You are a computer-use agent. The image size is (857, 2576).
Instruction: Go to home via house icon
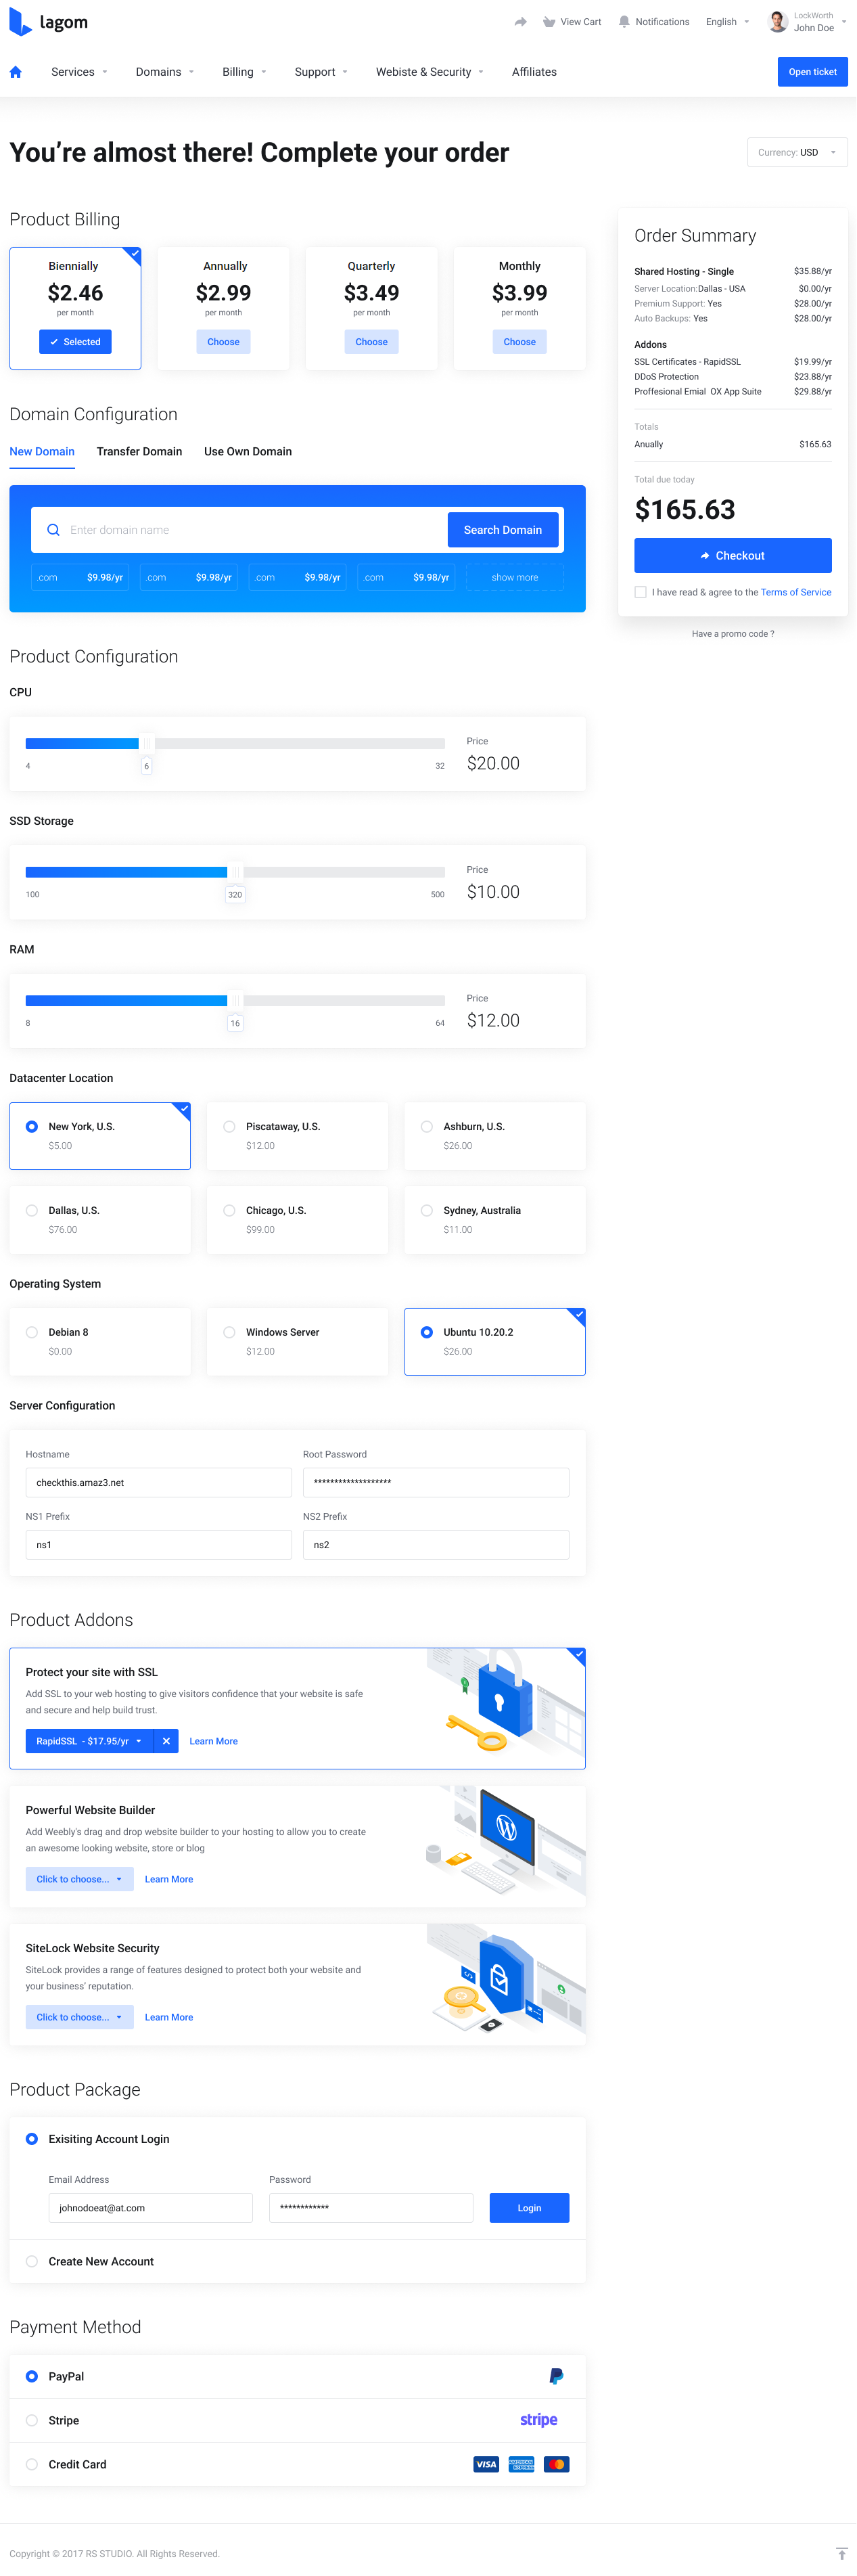[15, 72]
